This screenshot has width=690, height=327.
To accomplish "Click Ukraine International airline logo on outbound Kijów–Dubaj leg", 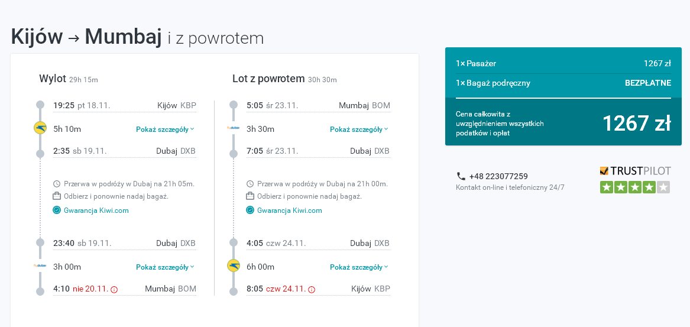I will point(40,128).
